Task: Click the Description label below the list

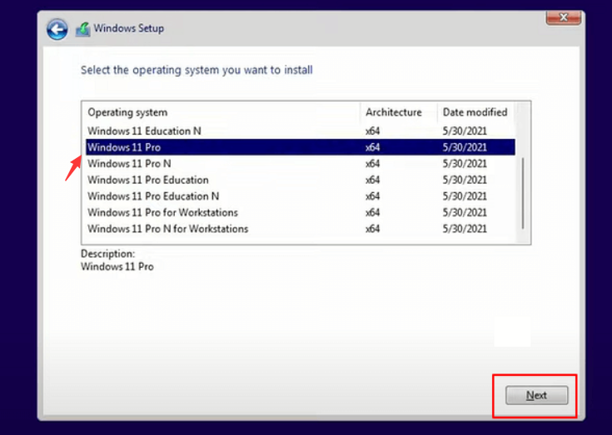Action: coord(107,254)
